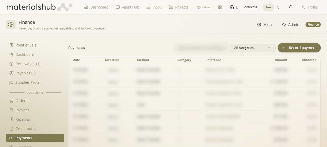Click the Direction column header
The image size is (327, 147).
point(112,60)
